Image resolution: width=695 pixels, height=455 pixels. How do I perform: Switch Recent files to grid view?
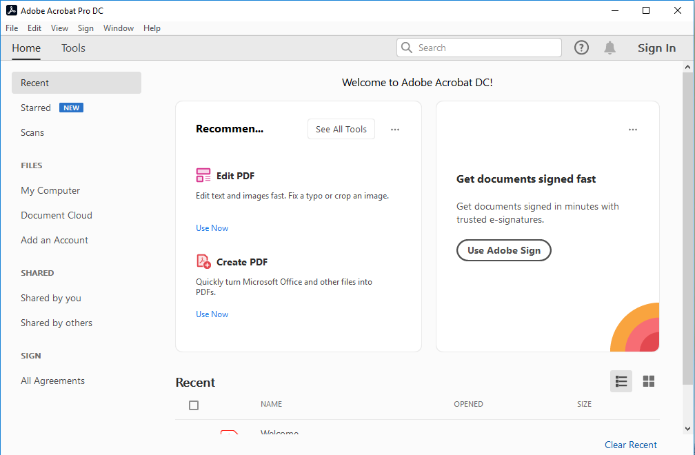(648, 381)
